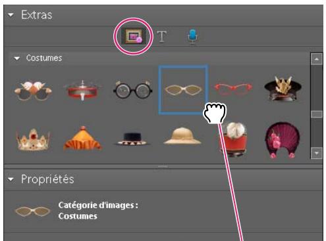326x241 pixels.
Task: Click the scroll up arrow of costumes list
Action: [317, 59]
